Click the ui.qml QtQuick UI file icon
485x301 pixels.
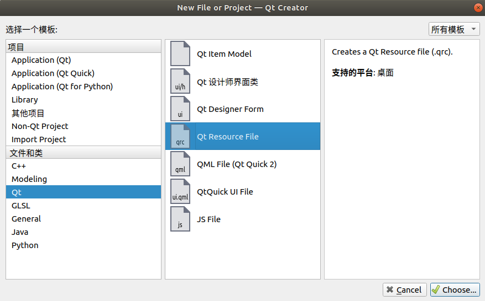click(180, 191)
